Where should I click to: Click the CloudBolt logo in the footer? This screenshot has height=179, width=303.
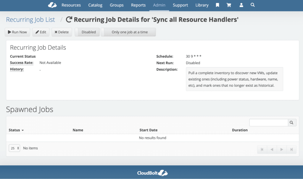(x=152, y=173)
